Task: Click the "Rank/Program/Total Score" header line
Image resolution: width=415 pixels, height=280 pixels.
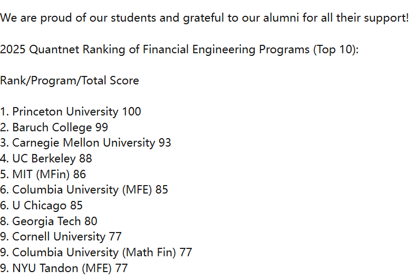Action: (70, 81)
